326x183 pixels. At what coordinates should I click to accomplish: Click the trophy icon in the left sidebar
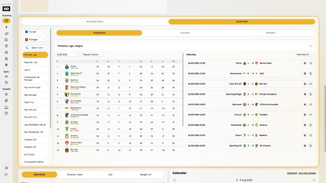click(6, 46)
